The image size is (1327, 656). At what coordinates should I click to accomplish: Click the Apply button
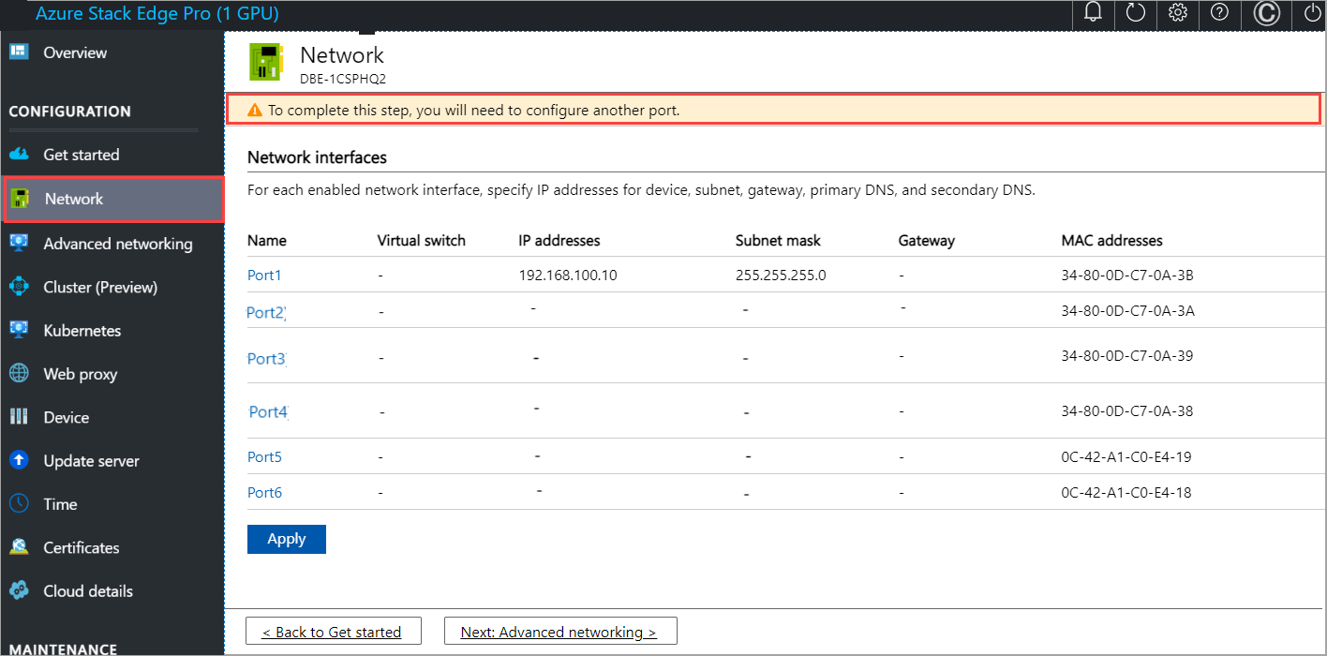point(286,538)
